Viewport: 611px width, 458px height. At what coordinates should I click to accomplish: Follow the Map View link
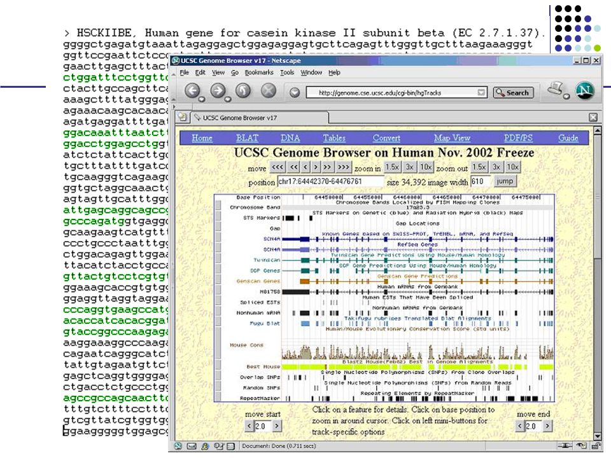452,138
